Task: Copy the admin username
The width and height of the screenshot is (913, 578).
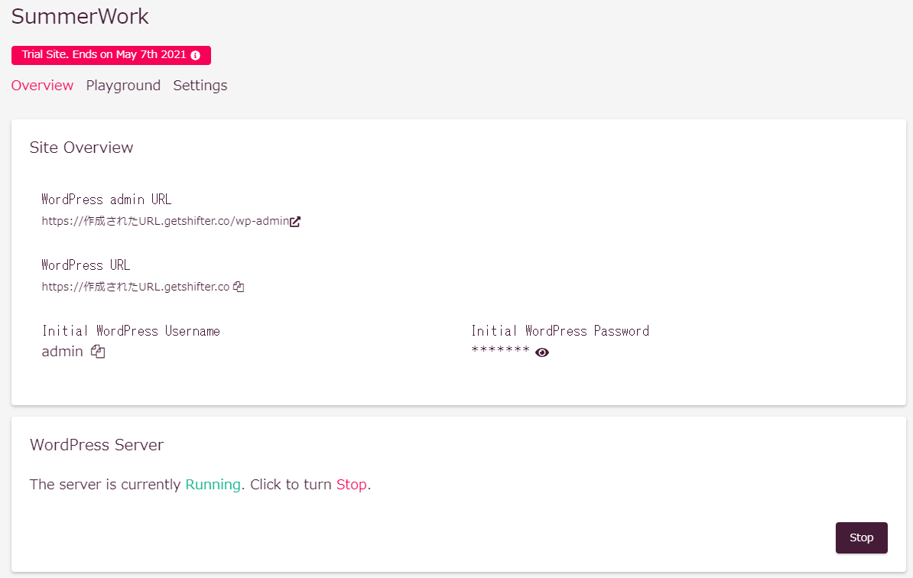Action: pyautogui.click(x=98, y=352)
